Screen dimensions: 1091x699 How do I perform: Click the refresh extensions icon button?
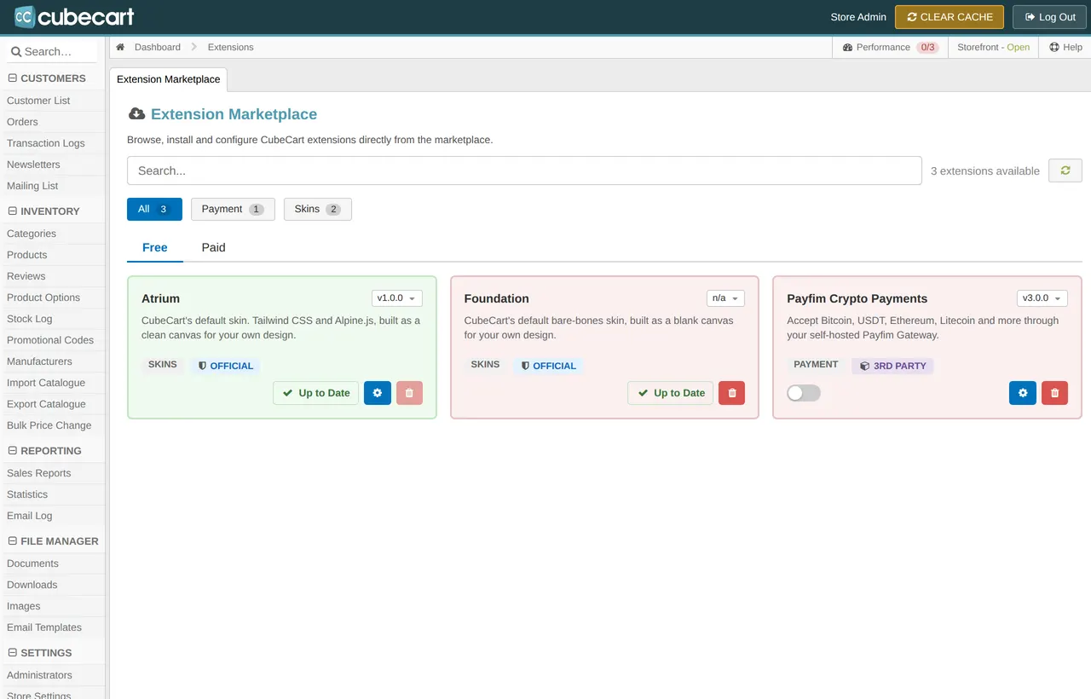(x=1065, y=170)
